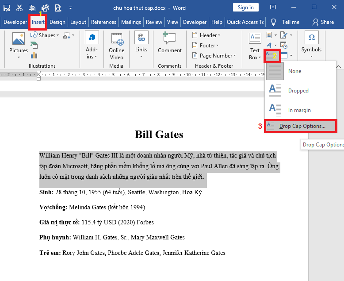Open the first Developer tab

[15, 22]
